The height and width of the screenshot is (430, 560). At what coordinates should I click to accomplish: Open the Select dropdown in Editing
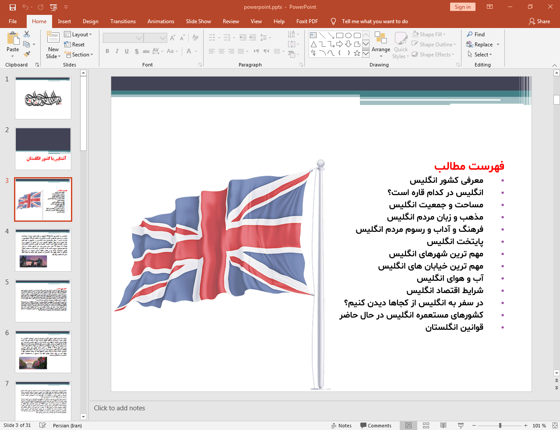[x=480, y=55]
